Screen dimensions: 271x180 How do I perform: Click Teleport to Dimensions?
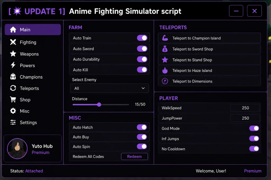(x=209, y=81)
